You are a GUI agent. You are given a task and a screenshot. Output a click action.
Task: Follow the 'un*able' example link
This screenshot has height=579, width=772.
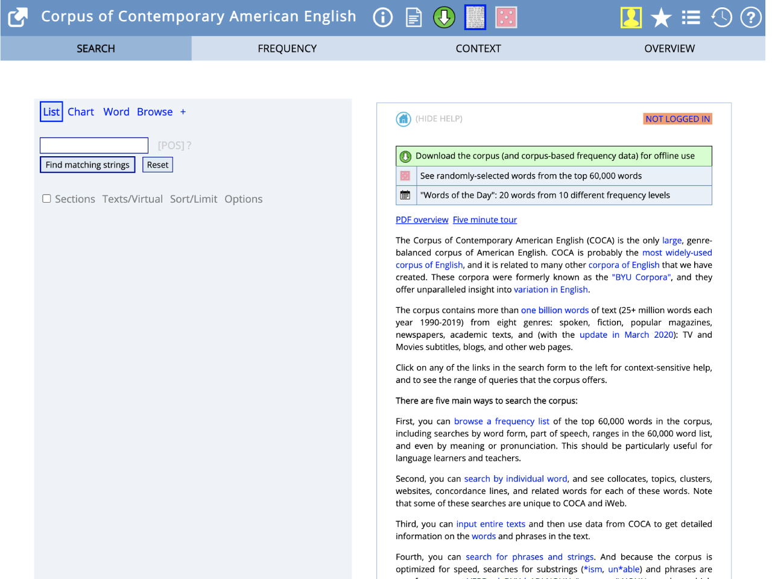point(624,569)
